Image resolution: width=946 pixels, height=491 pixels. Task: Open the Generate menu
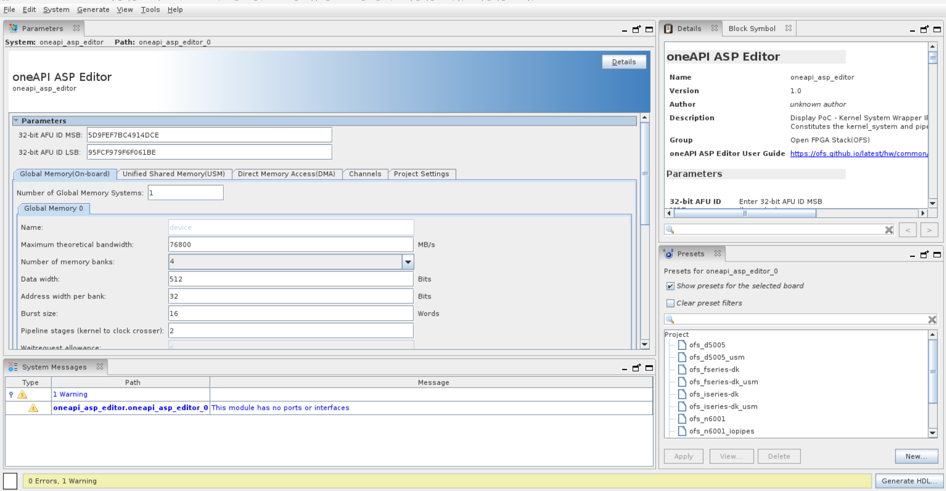[93, 9]
